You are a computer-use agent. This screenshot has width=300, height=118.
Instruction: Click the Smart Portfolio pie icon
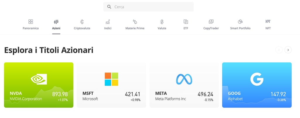[240, 22]
